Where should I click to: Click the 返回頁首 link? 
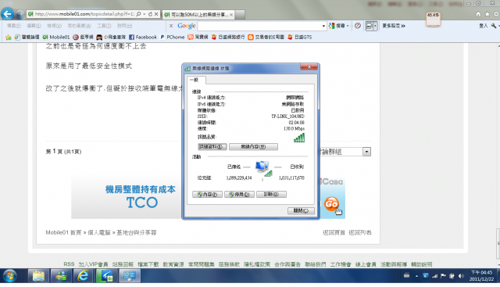(334, 232)
